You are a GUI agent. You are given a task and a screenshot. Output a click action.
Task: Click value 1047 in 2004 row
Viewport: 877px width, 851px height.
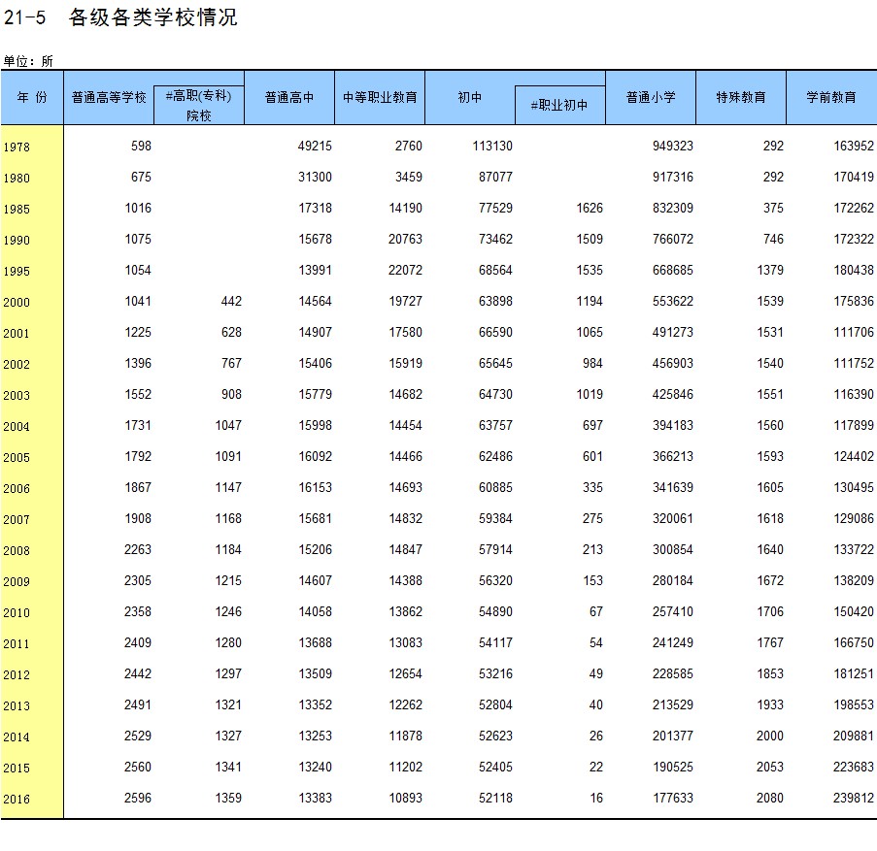point(228,425)
